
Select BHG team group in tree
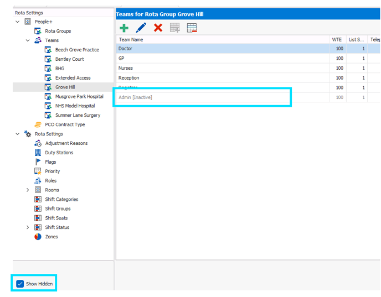[x=60, y=69]
